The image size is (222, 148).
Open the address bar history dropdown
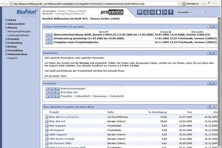(179, 4)
